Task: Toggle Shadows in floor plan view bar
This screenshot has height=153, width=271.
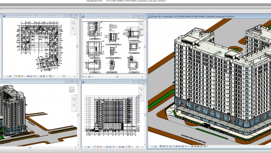Action: click(x=25, y=76)
